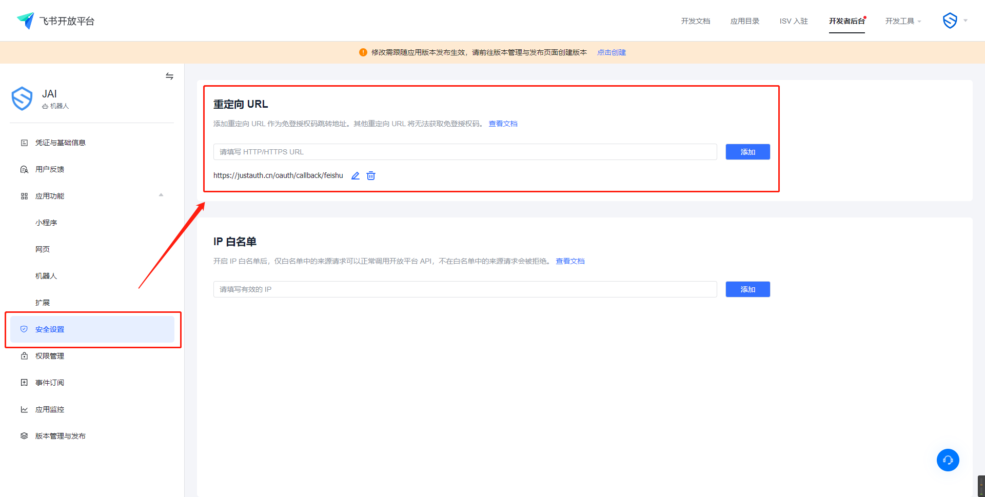Click the 点击创建 link in the banner

click(x=611, y=52)
